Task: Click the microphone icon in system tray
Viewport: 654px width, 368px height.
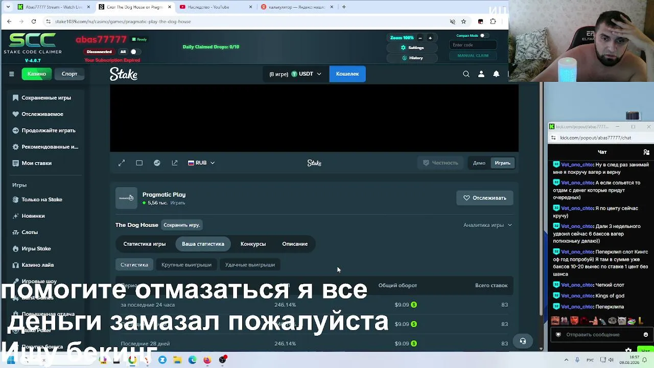Action: pos(577,360)
